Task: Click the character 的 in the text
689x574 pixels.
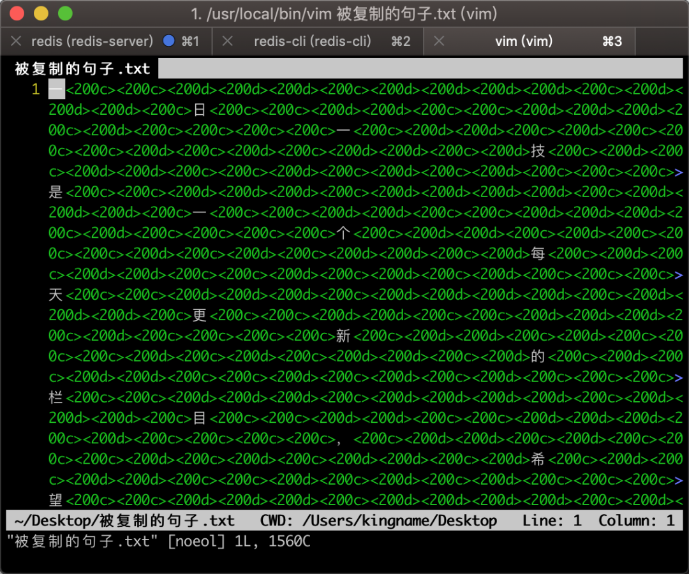Action: (538, 356)
